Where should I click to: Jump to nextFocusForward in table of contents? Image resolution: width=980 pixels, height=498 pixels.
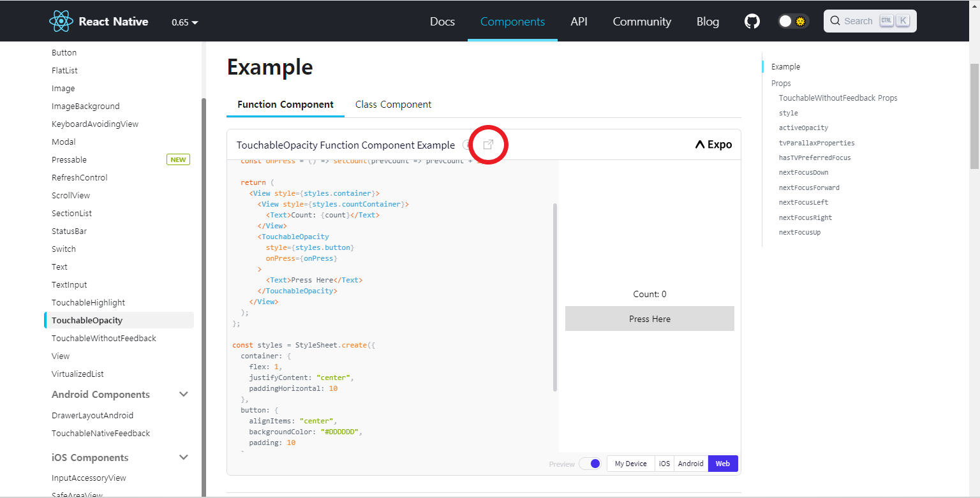coord(809,188)
